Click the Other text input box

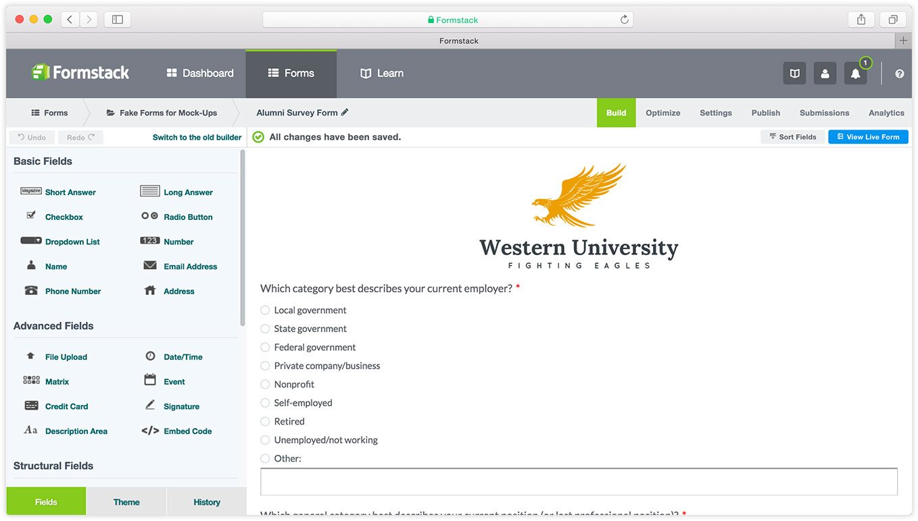coord(579,482)
